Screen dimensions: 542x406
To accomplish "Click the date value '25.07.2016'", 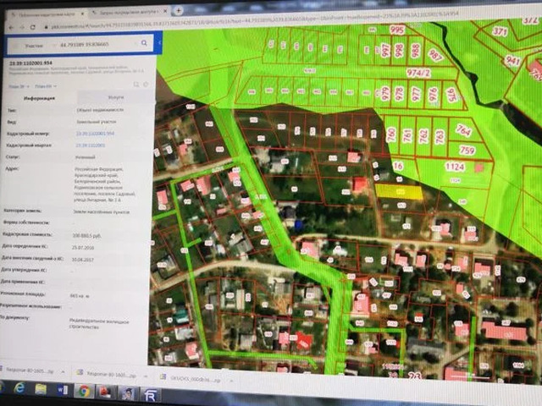I will tap(83, 248).
